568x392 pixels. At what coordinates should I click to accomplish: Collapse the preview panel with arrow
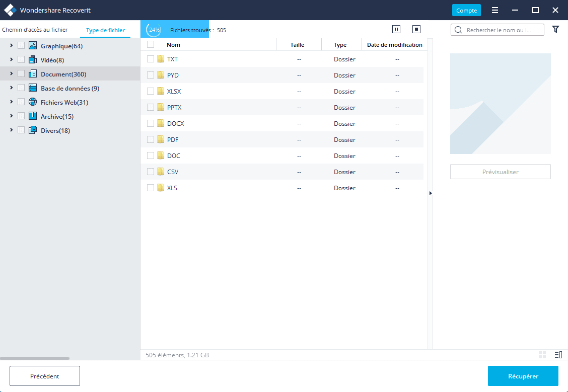pyautogui.click(x=430, y=193)
